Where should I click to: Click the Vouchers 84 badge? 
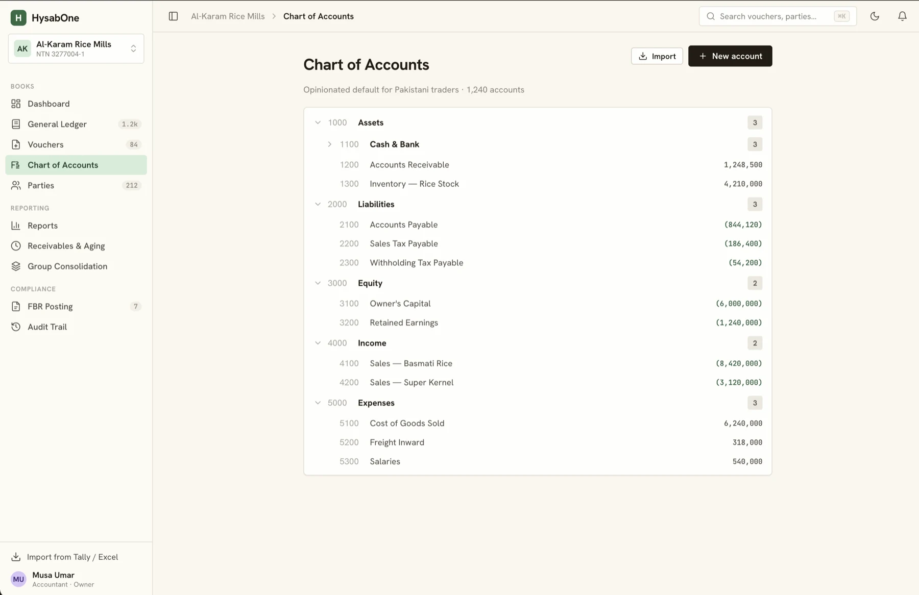pyautogui.click(x=133, y=144)
